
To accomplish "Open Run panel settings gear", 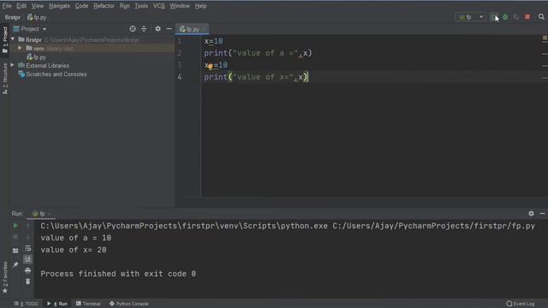I will (x=531, y=213).
